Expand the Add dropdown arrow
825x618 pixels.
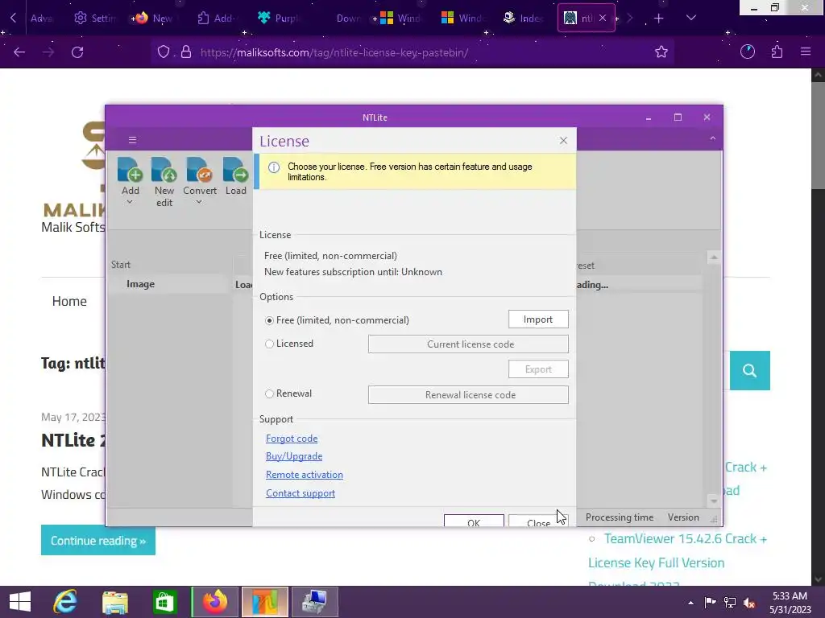point(130,202)
